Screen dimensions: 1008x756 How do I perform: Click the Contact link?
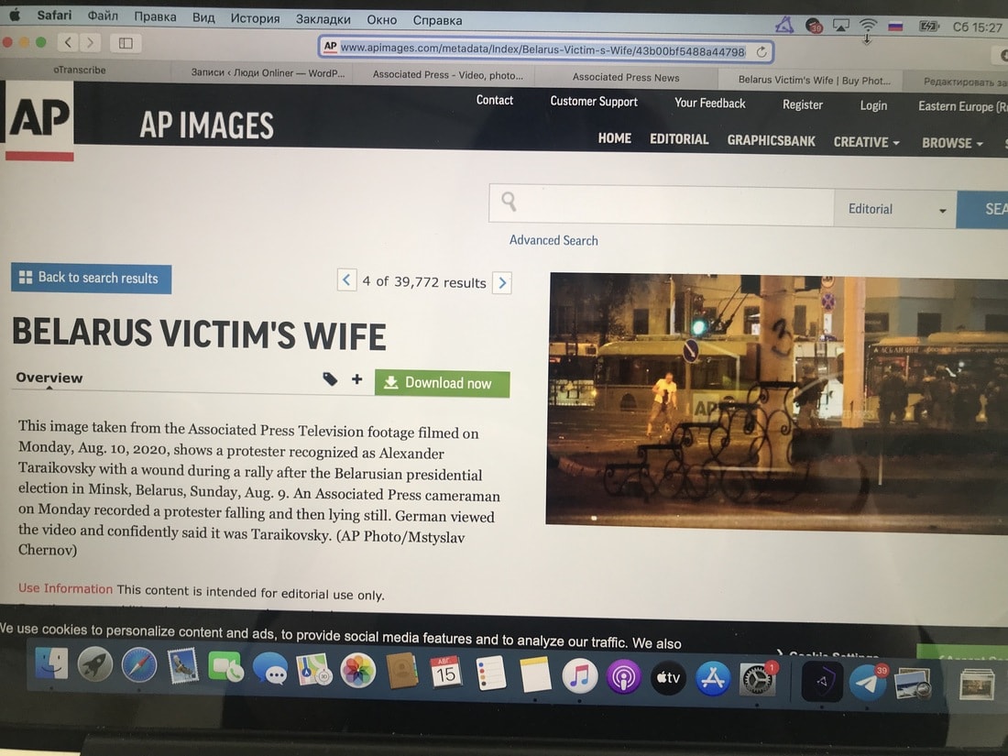[494, 100]
